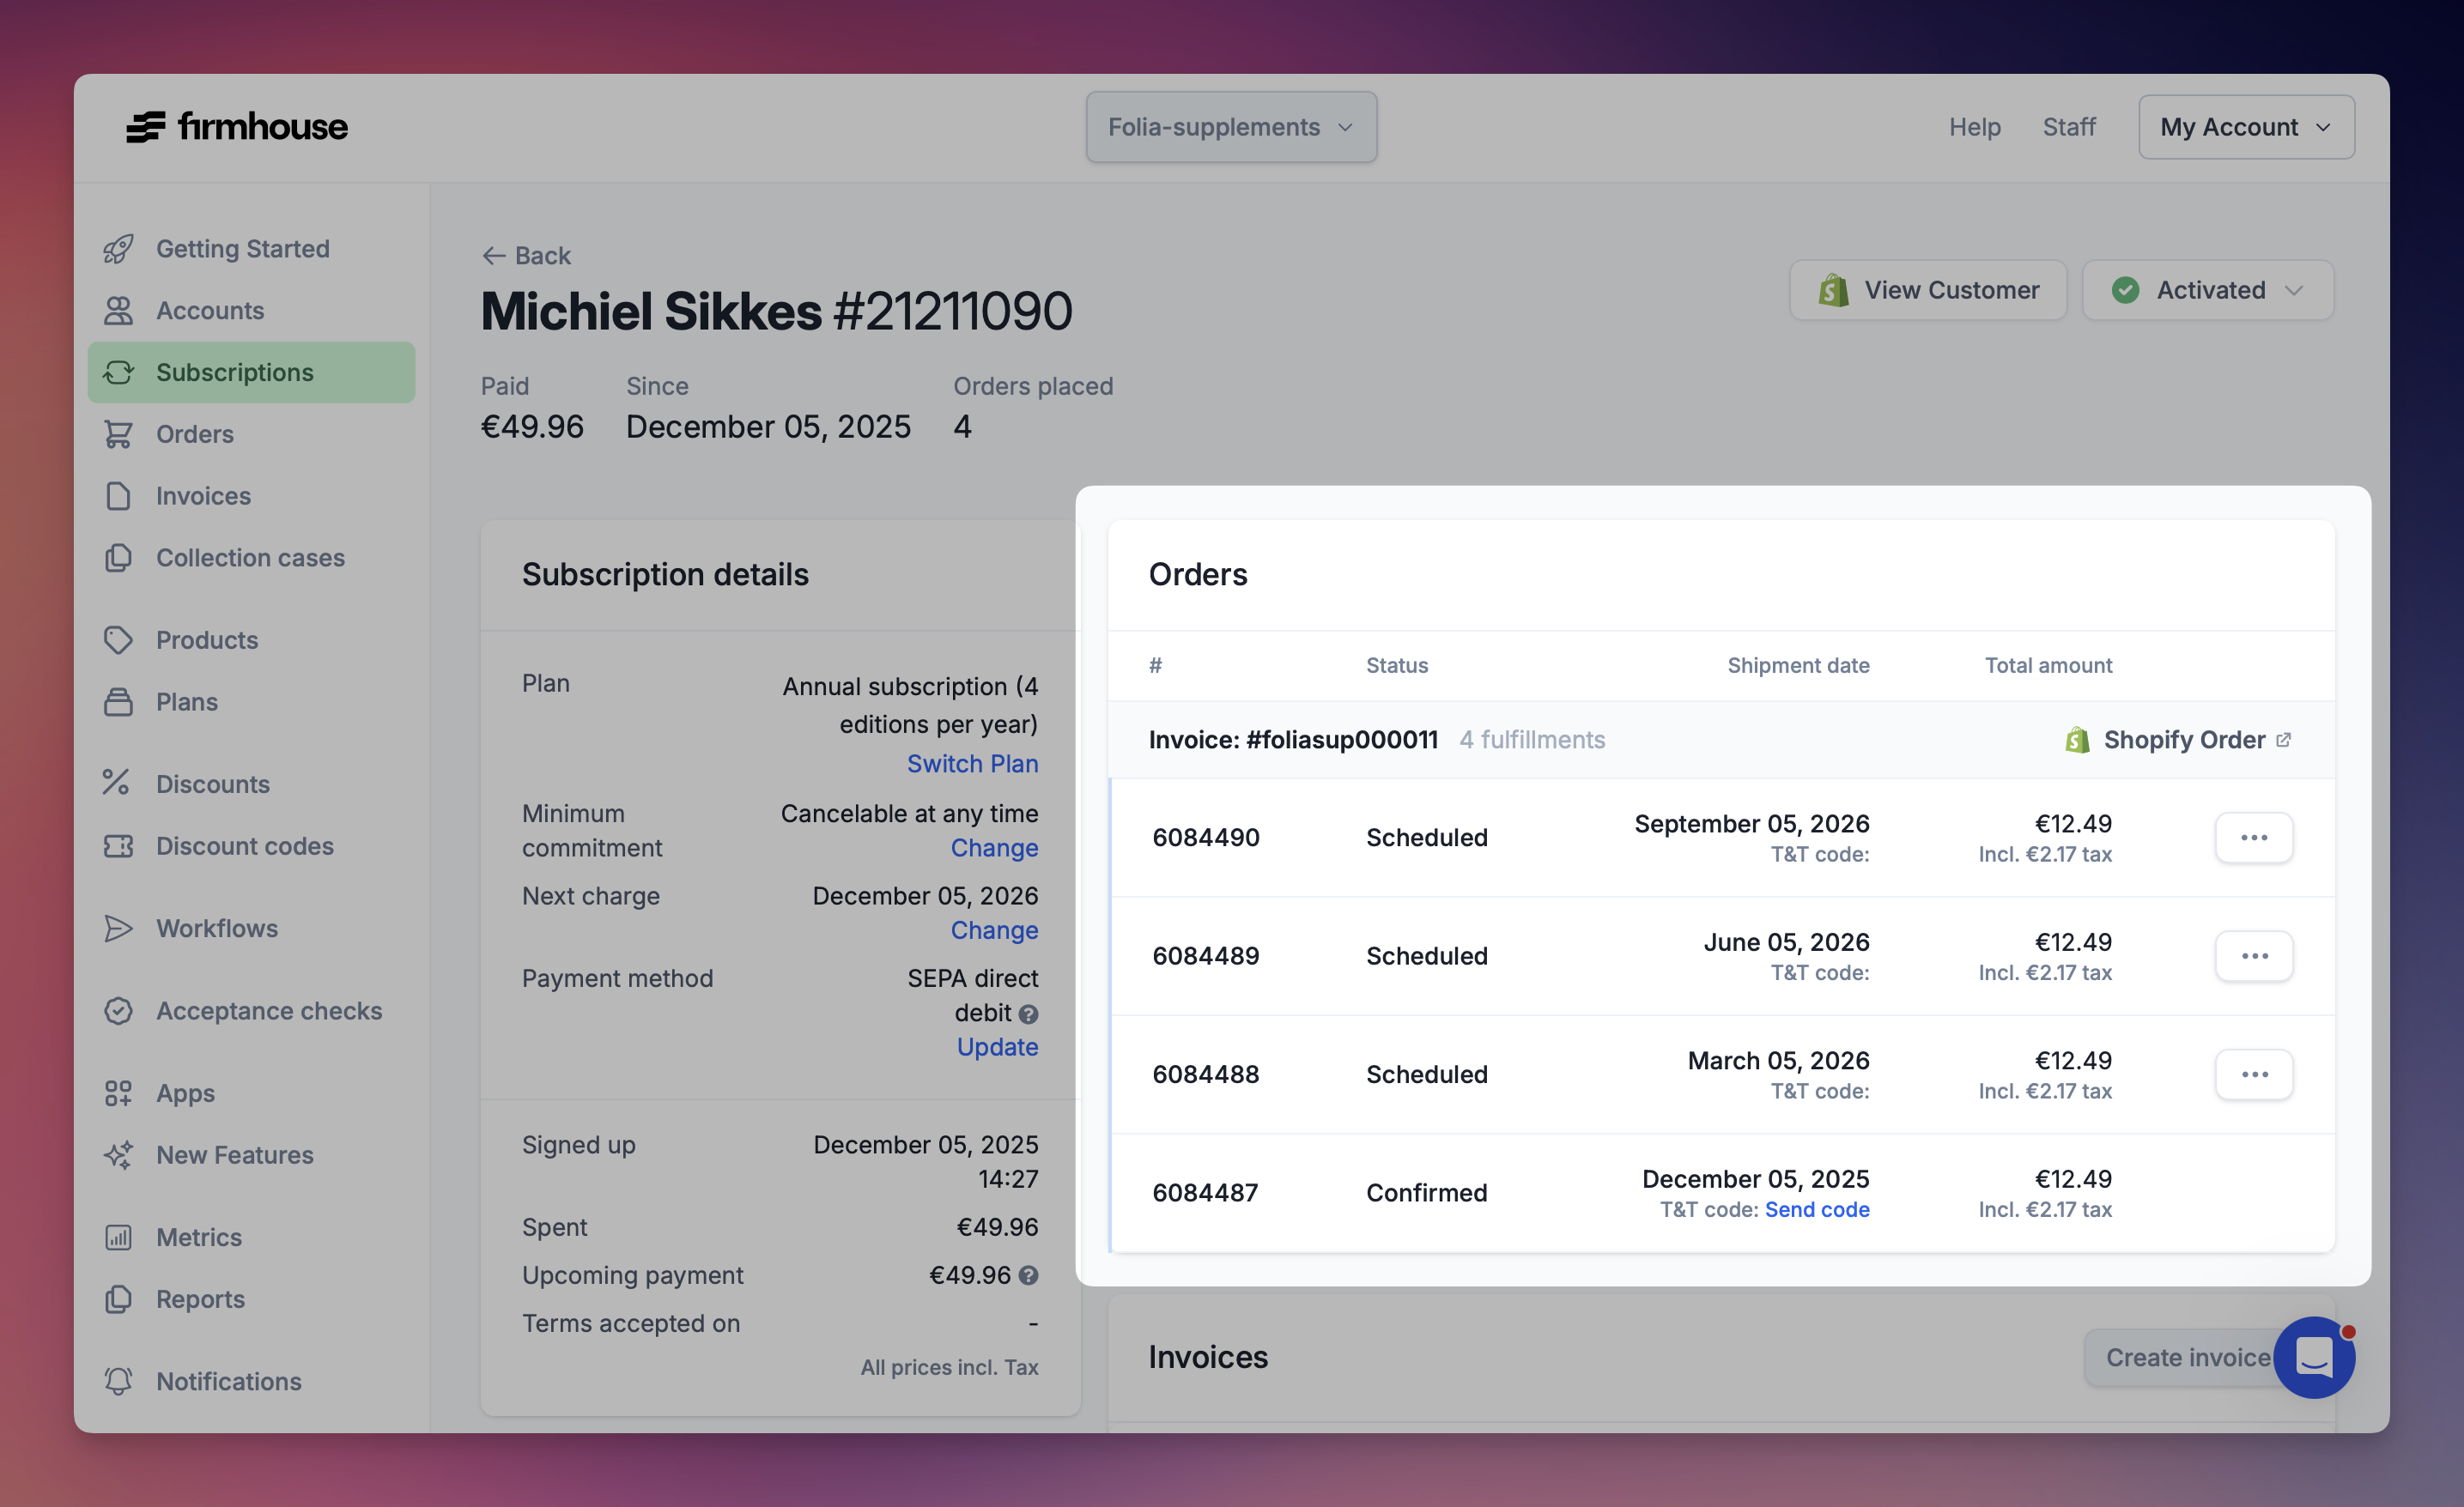Go to Orders in sidebar
2464x1507 pixels.
point(195,433)
